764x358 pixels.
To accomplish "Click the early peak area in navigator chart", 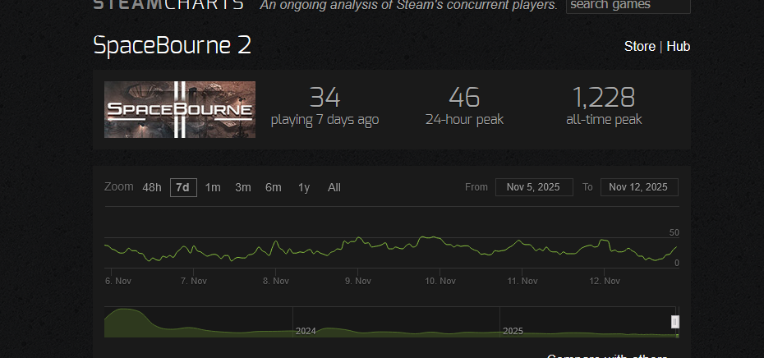I will [x=125, y=322].
